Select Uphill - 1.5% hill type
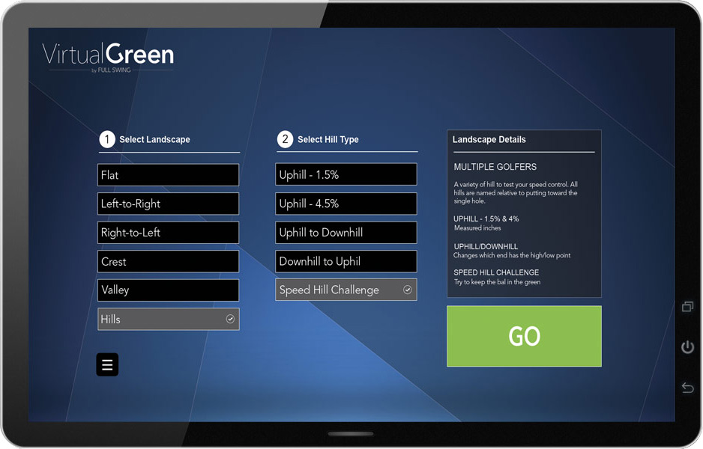Viewport: 703px width, 449px height. 346,174
